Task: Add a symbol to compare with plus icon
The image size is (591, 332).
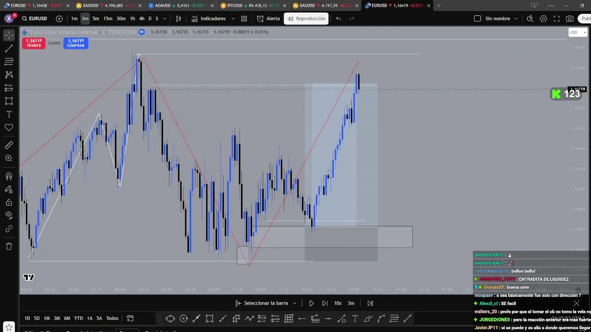Action: (x=59, y=18)
